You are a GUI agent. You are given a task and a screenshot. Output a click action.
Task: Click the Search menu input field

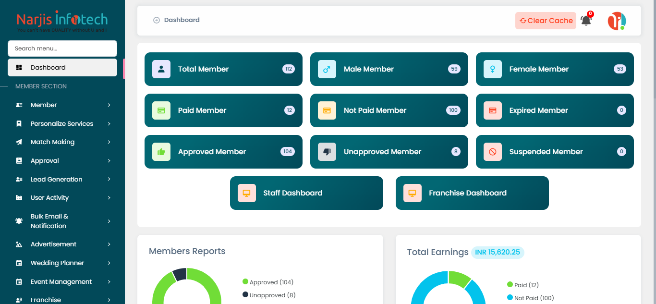pos(62,49)
